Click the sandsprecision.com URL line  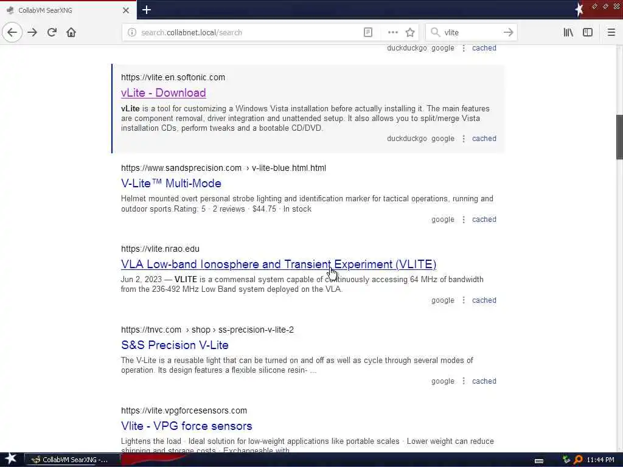(x=223, y=168)
